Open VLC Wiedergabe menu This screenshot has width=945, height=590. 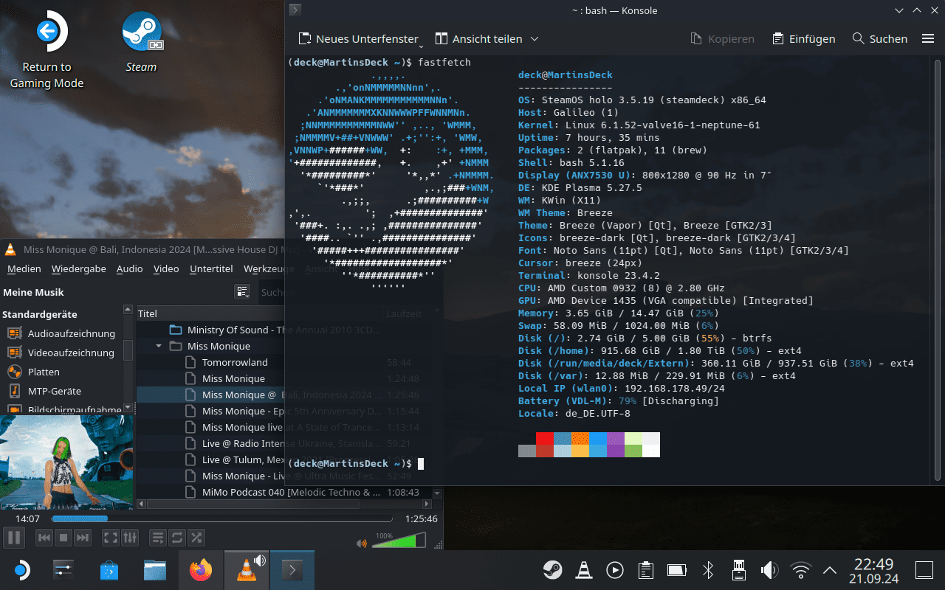[x=79, y=268]
